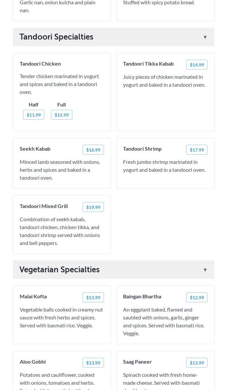Collapse the Tandoori Specialties section arrow
The image size is (227, 390).
[205, 37]
